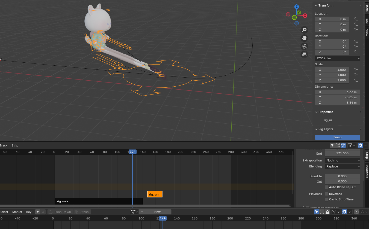Image resolution: width=369 pixels, height=229 pixels.
Task: Click the green Y axis gizmo circle
Action: coord(299,13)
